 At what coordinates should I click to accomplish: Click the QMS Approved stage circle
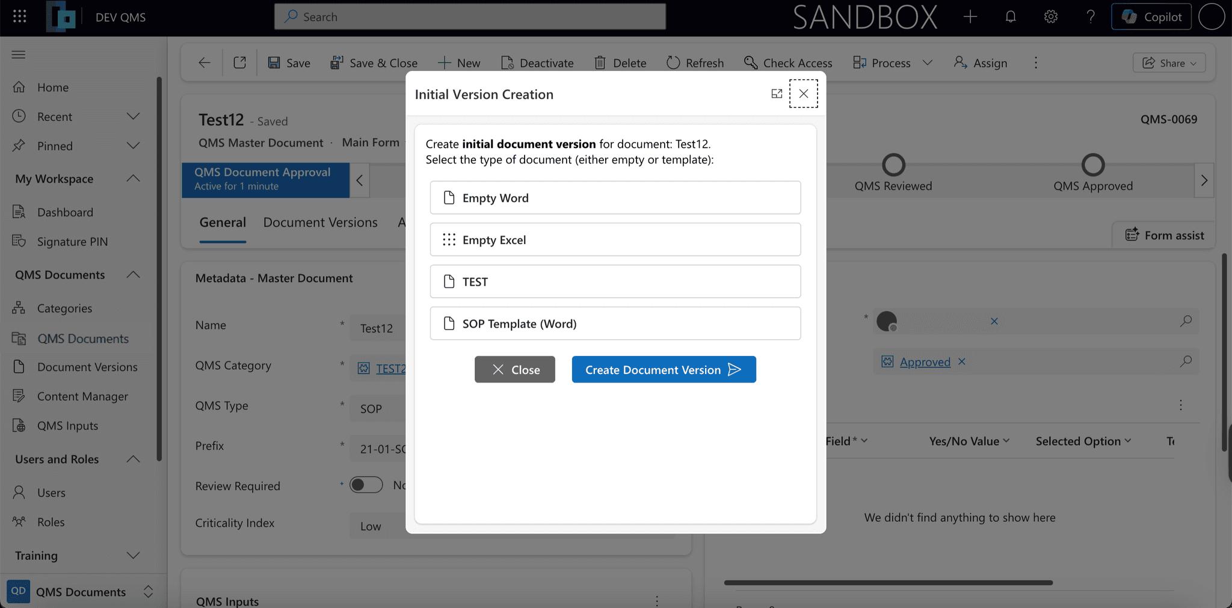1093,165
